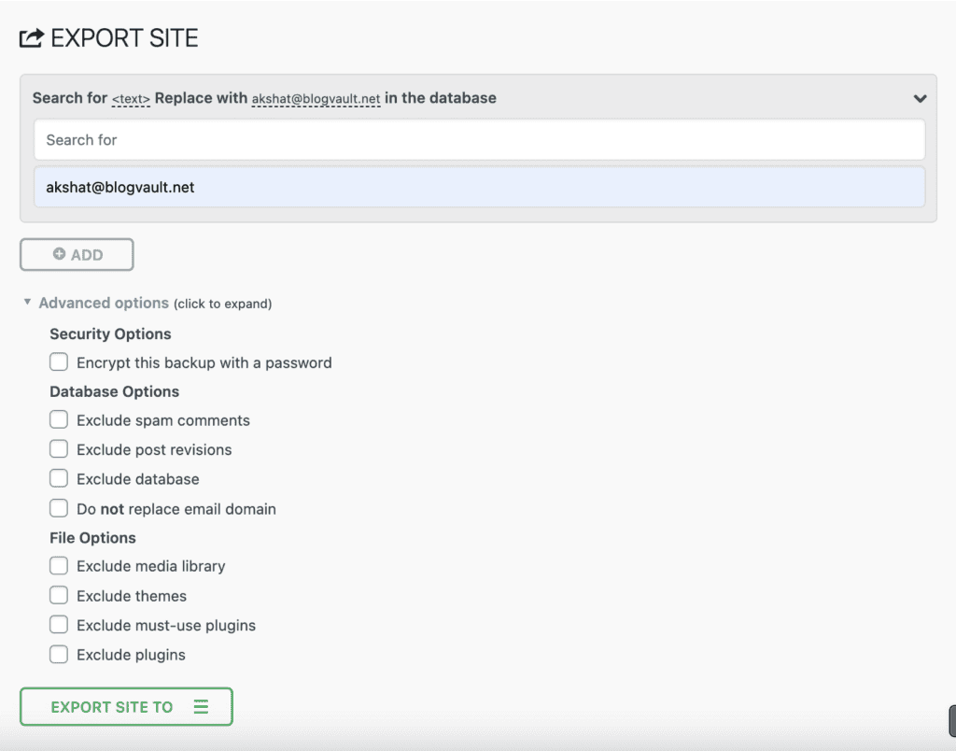Viewport: 956px width, 751px height.
Task: Check Exclude post revisions
Action: 59,449
